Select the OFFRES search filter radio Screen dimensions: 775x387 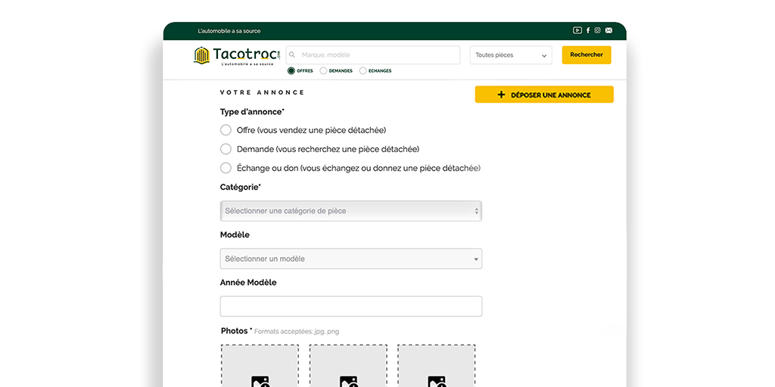point(291,70)
